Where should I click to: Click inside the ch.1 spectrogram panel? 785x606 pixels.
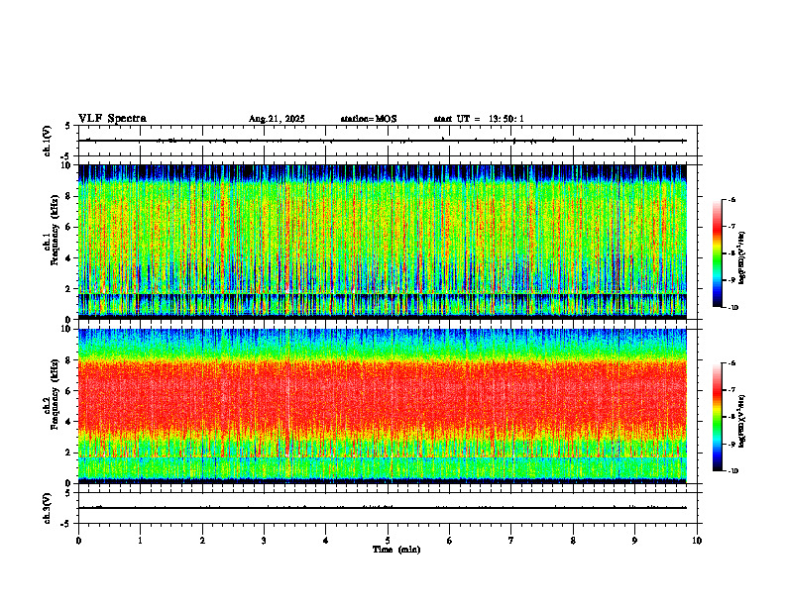tap(382, 242)
